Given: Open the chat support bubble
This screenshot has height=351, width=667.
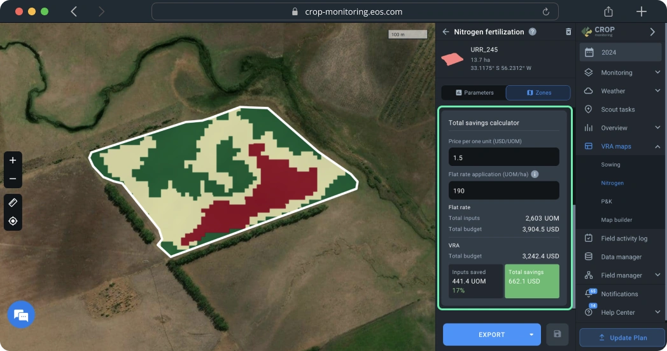Looking at the screenshot, I should coord(21,315).
